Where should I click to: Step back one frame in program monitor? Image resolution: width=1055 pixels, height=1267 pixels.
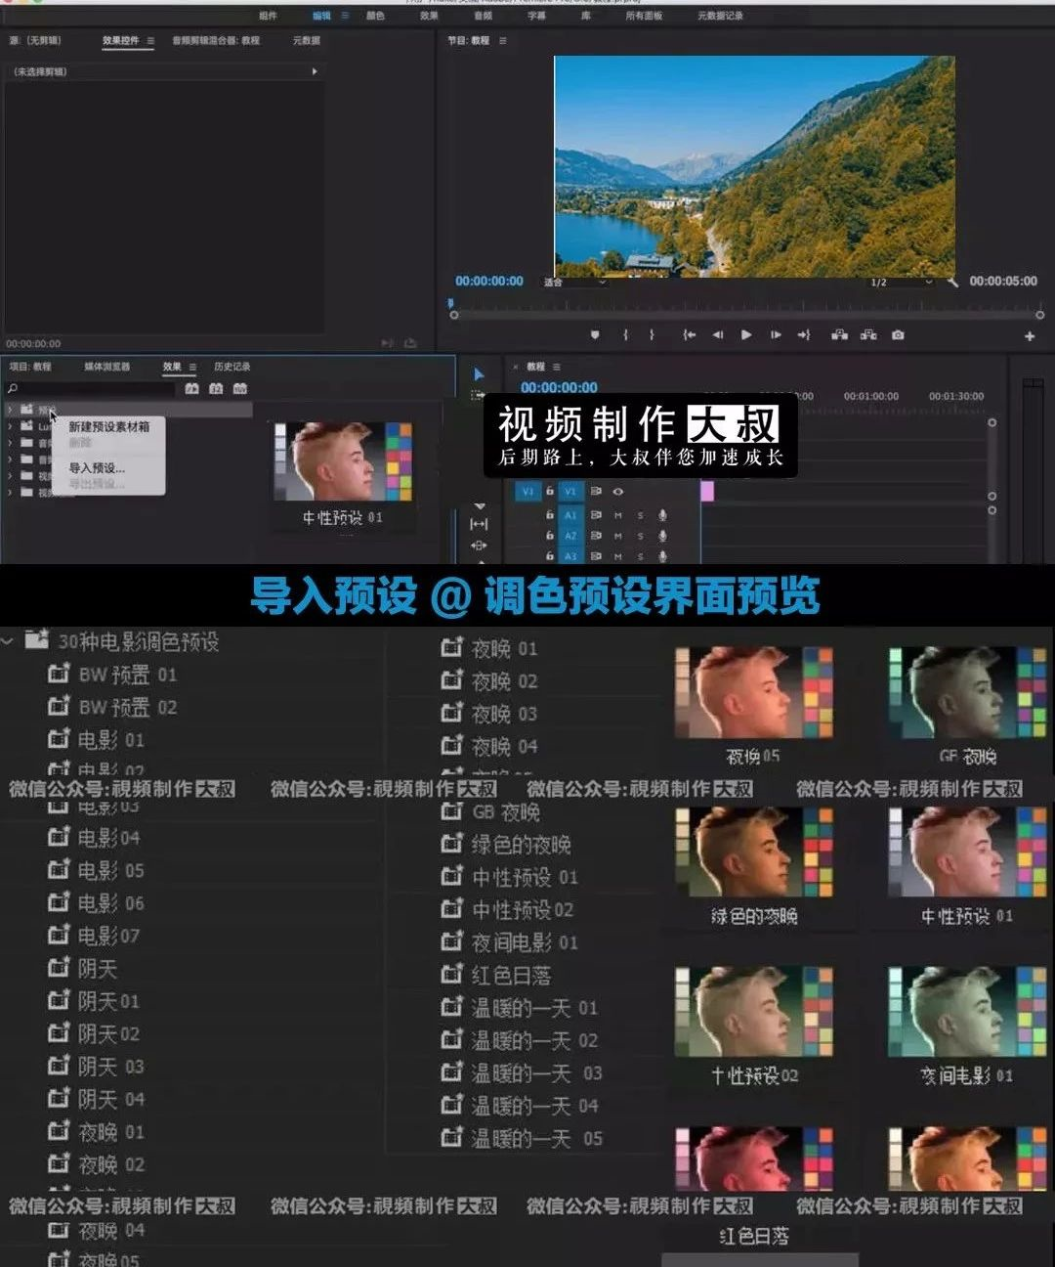718,334
